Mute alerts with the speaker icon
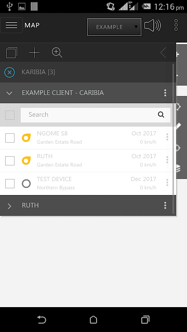 (x=153, y=25)
